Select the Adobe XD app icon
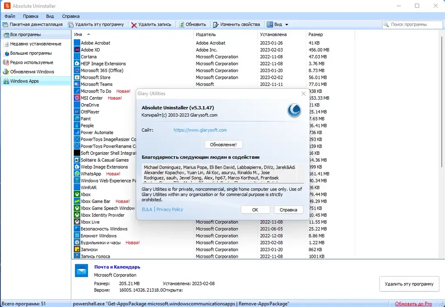Image resolution: width=445 pixels, height=307 pixels. tap(77, 50)
